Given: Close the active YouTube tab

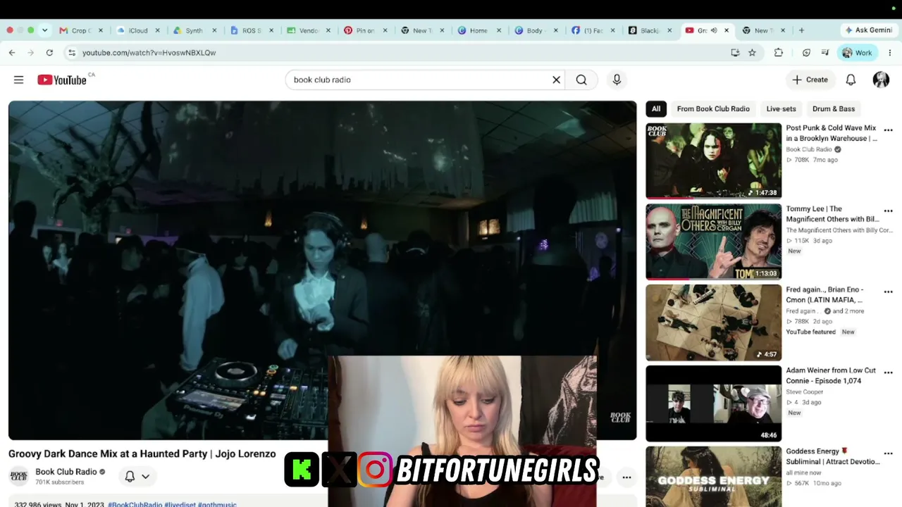Looking at the screenshot, I should click(x=727, y=30).
